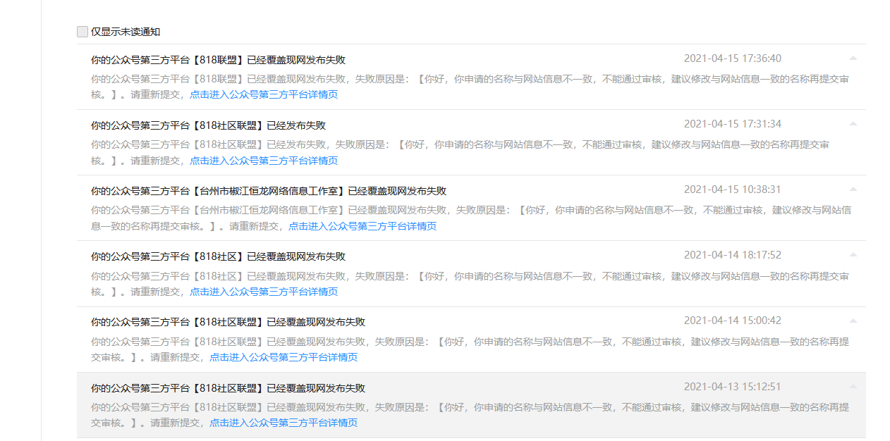The width and height of the screenshot is (890, 441).
Task: Toggle arrow for the 2021-04-15 10:38:31 notification
Action: pos(853,190)
